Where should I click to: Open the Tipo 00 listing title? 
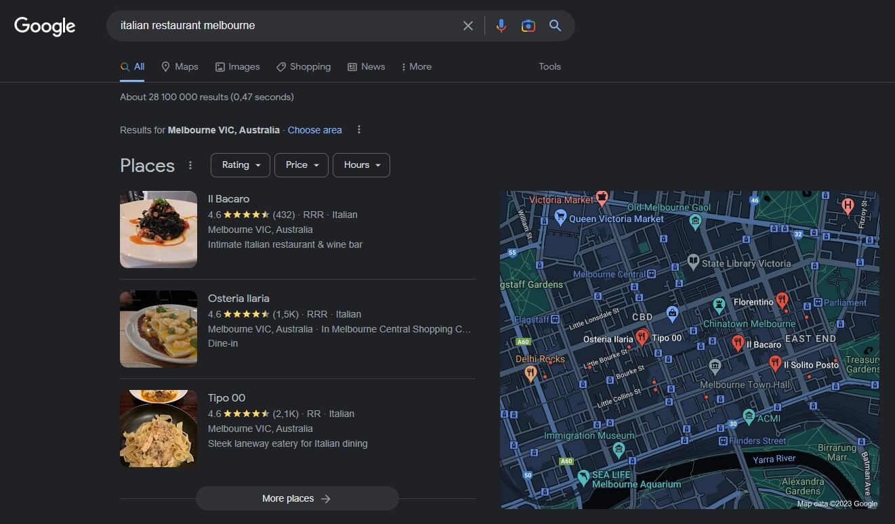tap(226, 398)
